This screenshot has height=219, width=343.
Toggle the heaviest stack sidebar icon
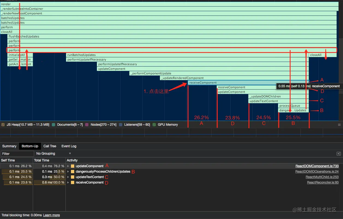[x=339, y=154]
